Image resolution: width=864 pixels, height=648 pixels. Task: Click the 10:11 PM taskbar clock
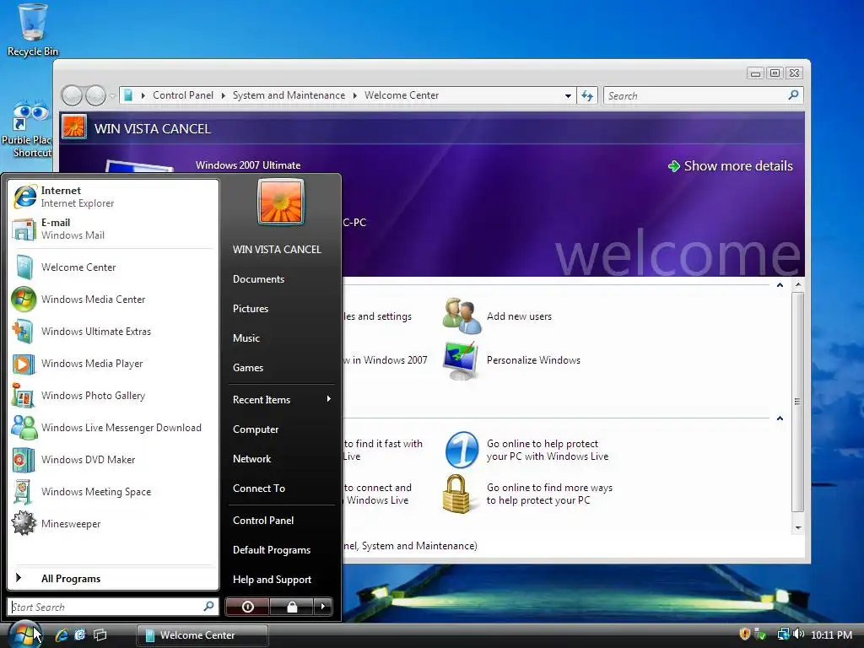[831, 634]
